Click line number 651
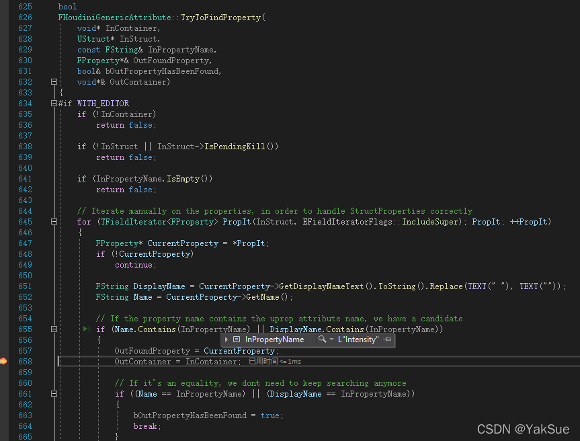The image size is (580, 441). tap(25, 286)
